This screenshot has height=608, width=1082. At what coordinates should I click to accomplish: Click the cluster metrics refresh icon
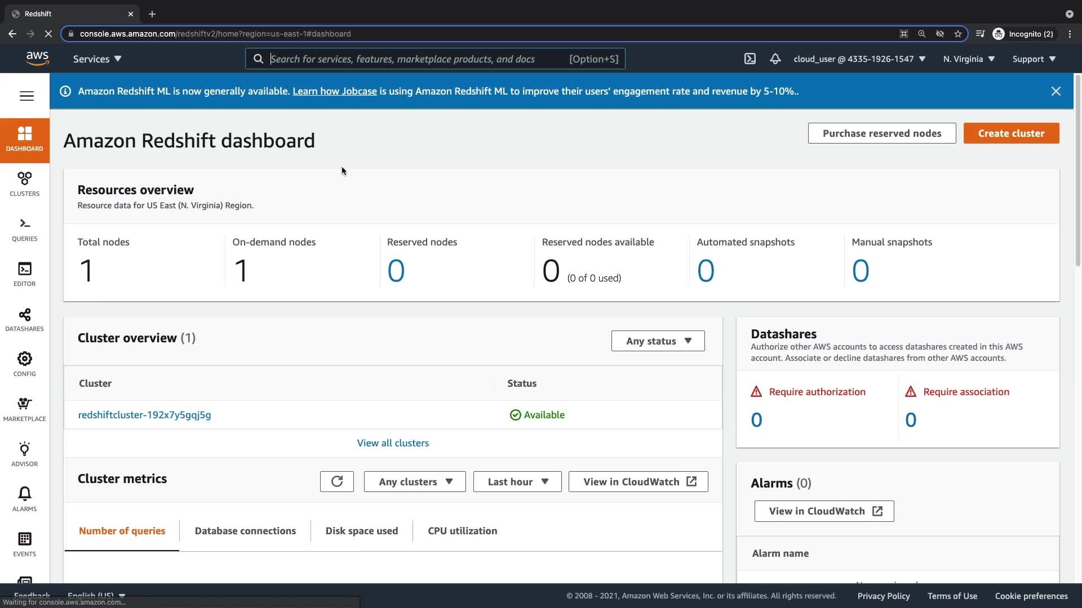[336, 482]
